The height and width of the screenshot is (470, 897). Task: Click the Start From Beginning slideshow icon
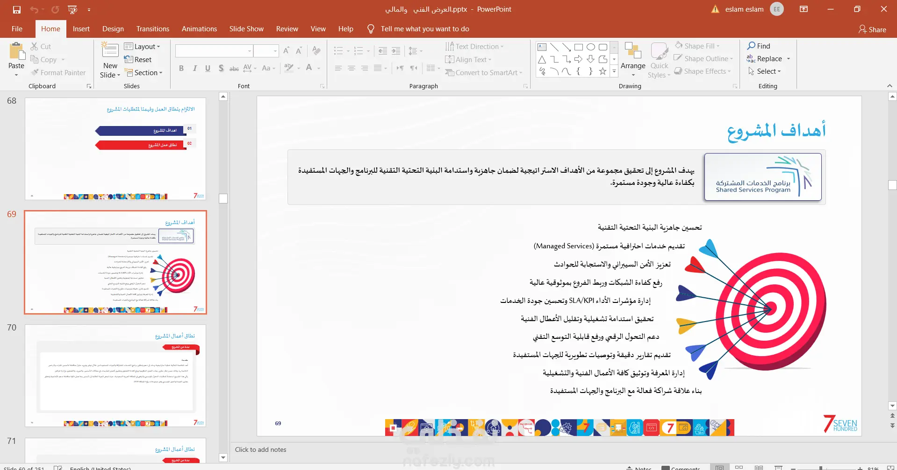tap(72, 9)
